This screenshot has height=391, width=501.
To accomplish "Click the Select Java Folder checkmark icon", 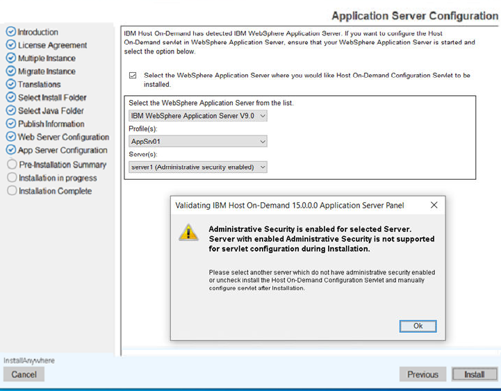I will [10, 111].
